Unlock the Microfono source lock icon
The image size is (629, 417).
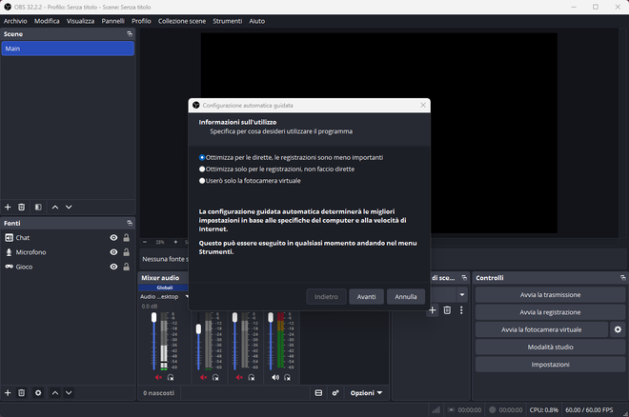(x=127, y=252)
